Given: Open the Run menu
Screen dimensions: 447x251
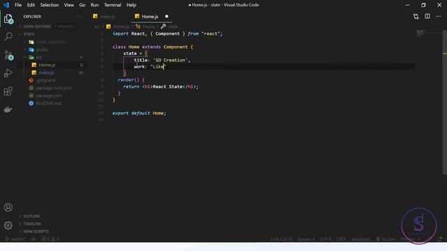Looking at the screenshot, I should (x=94, y=5).
